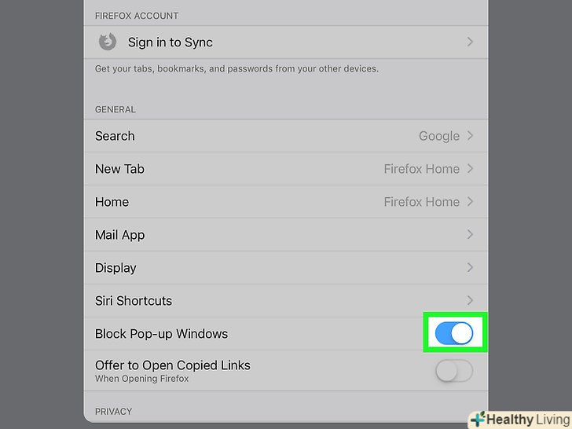
Task: Tap the chevron in the Home row
Action: [x=470, y=201]
